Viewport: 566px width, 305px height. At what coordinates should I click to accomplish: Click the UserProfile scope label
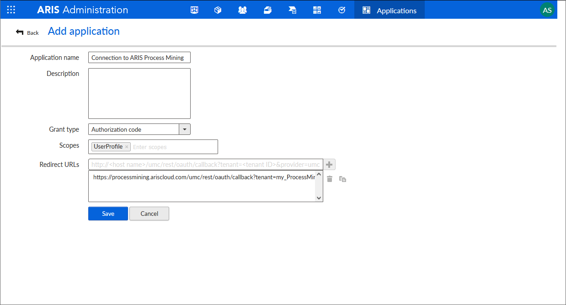[108, 147]
